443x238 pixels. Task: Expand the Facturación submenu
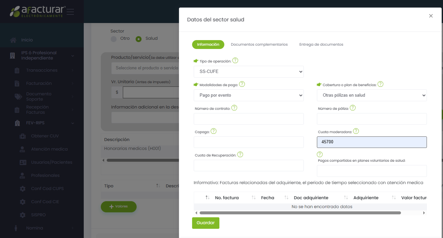point(73,83)
